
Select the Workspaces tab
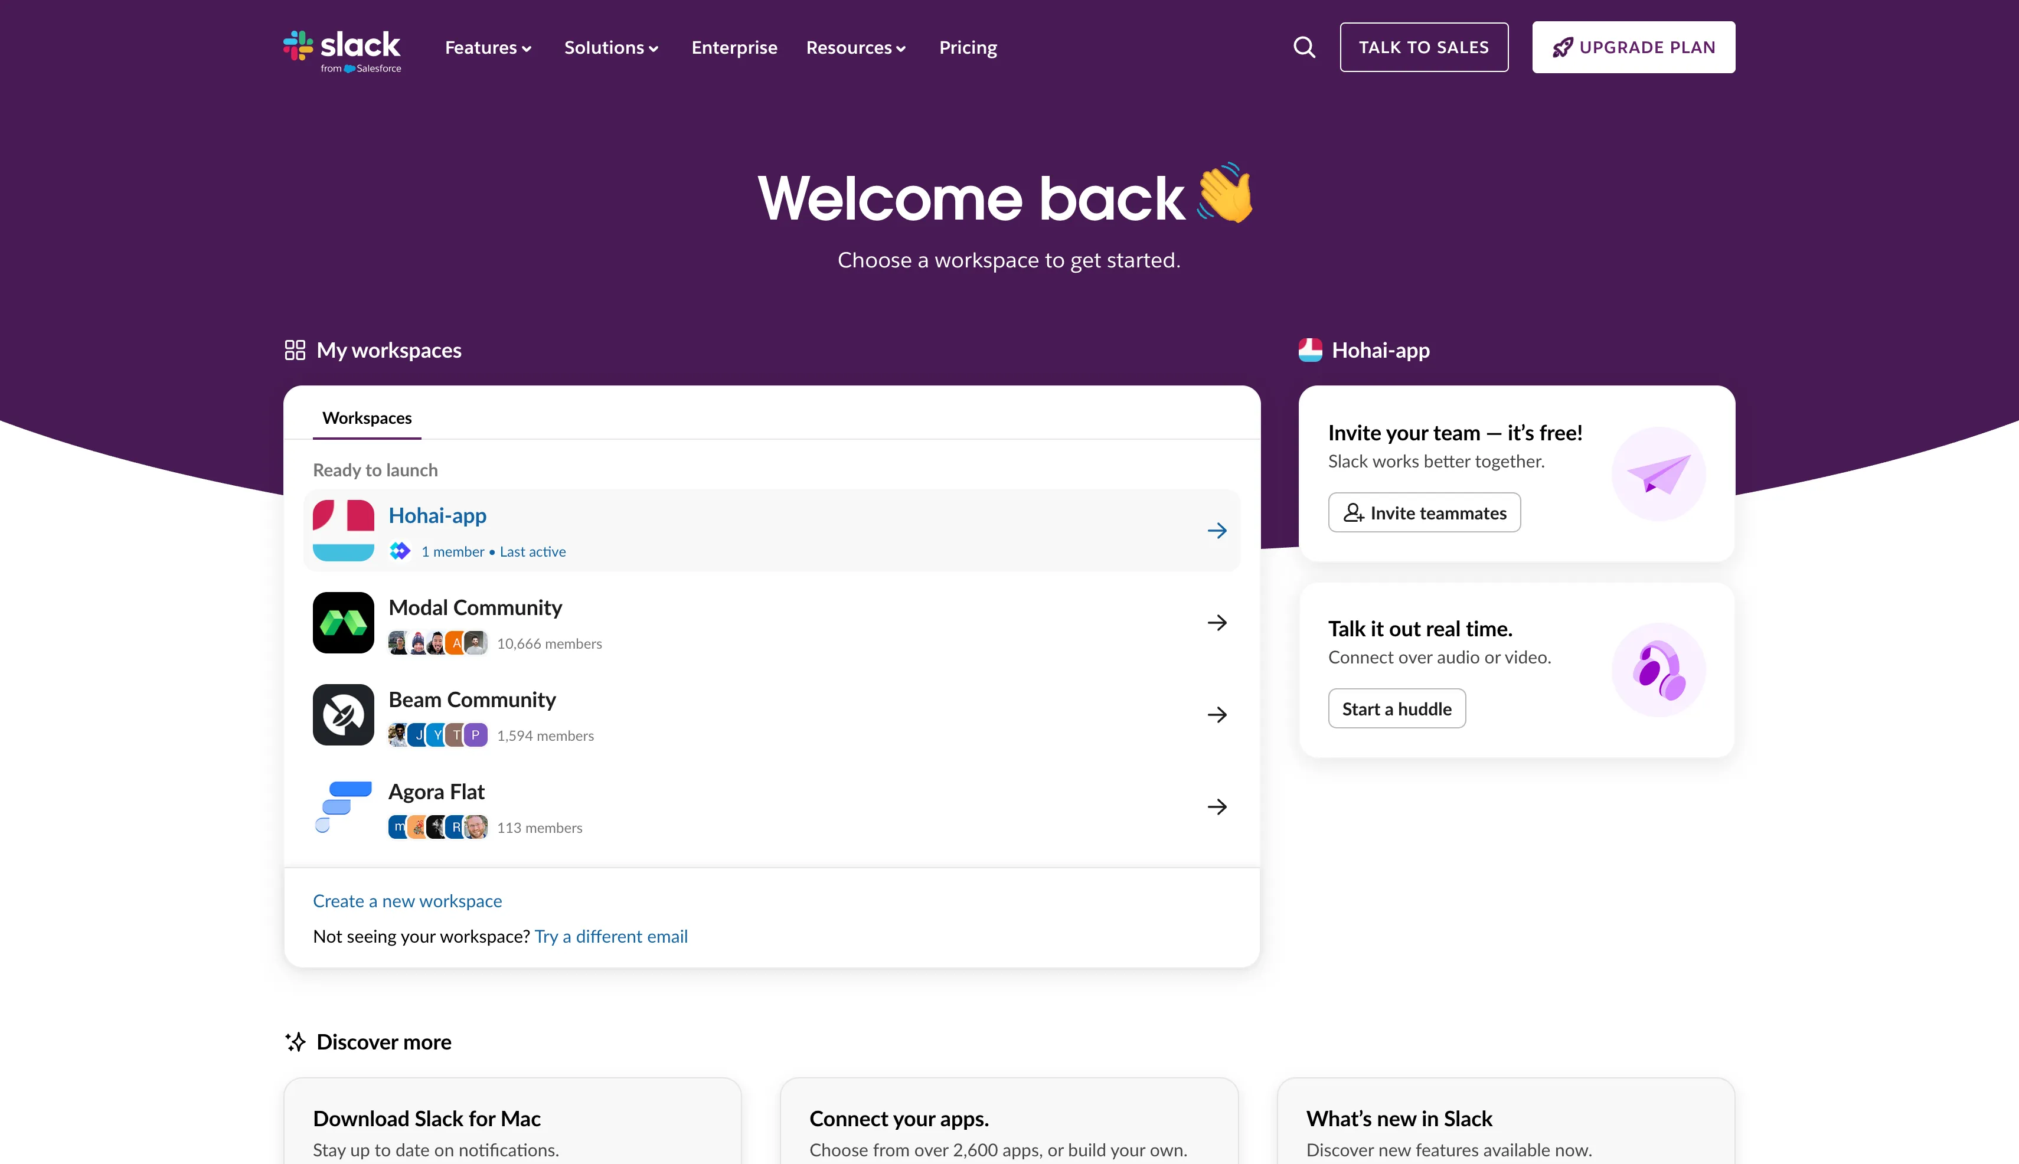point(367,418)
